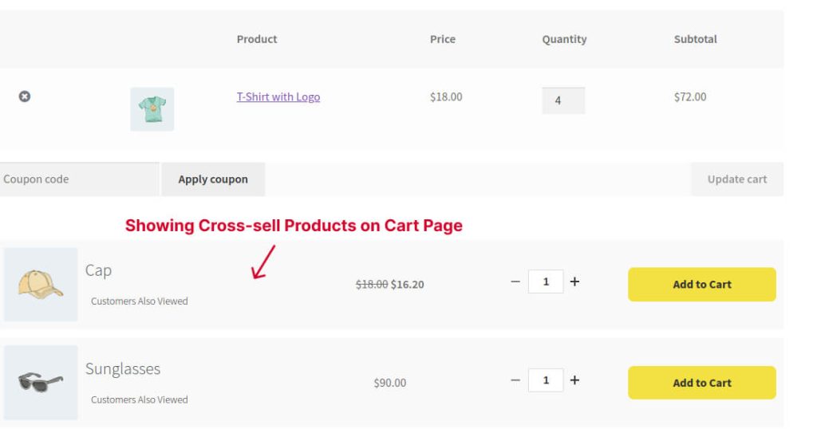The height and width of the screenshot is (429, 817).
Task: Open the Sunglasses product title
Action: (x=123, y=369)
